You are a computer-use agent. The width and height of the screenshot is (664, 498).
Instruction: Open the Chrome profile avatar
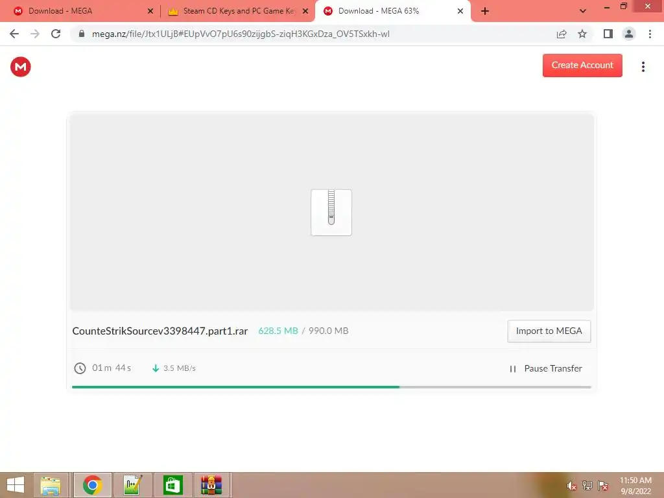pos(629,34)
